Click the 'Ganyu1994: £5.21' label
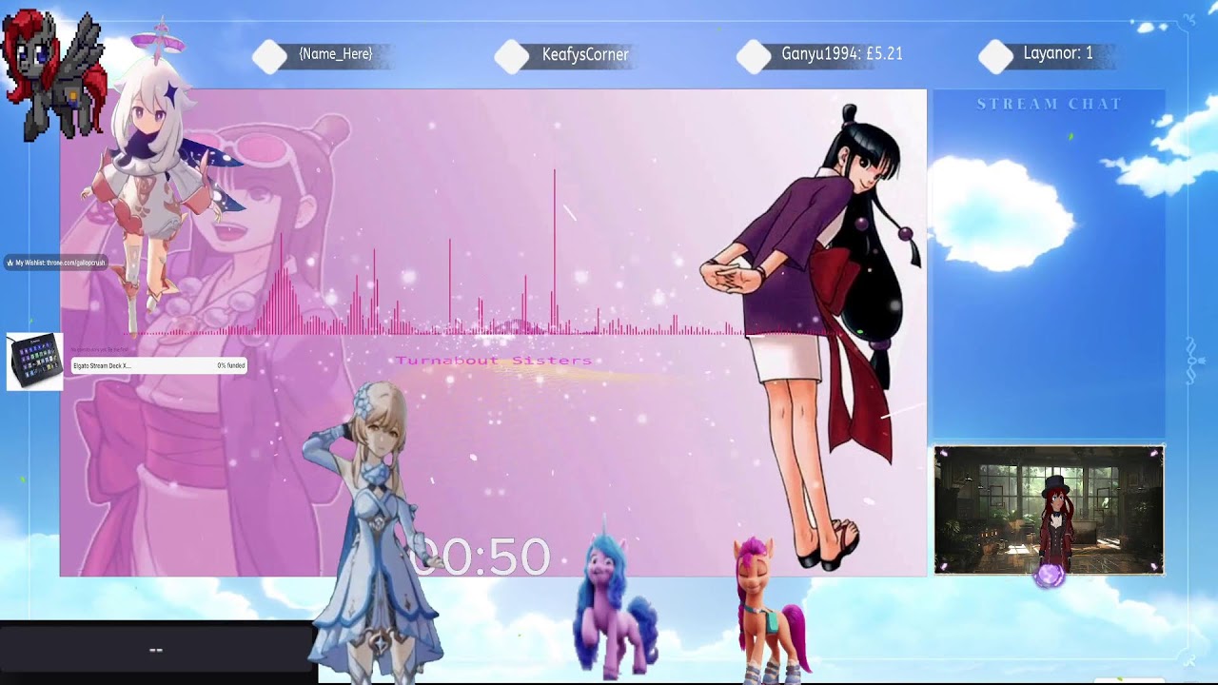Screen dimensions: 1218x685 click(842, 54)
